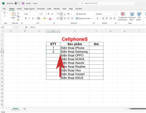Click the Middle Align icon
The width and height of the screenshot is (146, 113).
coord(61,14)
